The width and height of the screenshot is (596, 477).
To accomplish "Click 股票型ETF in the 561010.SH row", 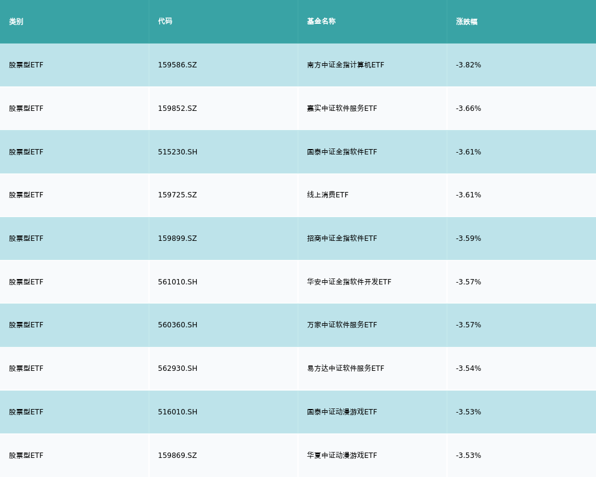I will [x=26, y=282].
